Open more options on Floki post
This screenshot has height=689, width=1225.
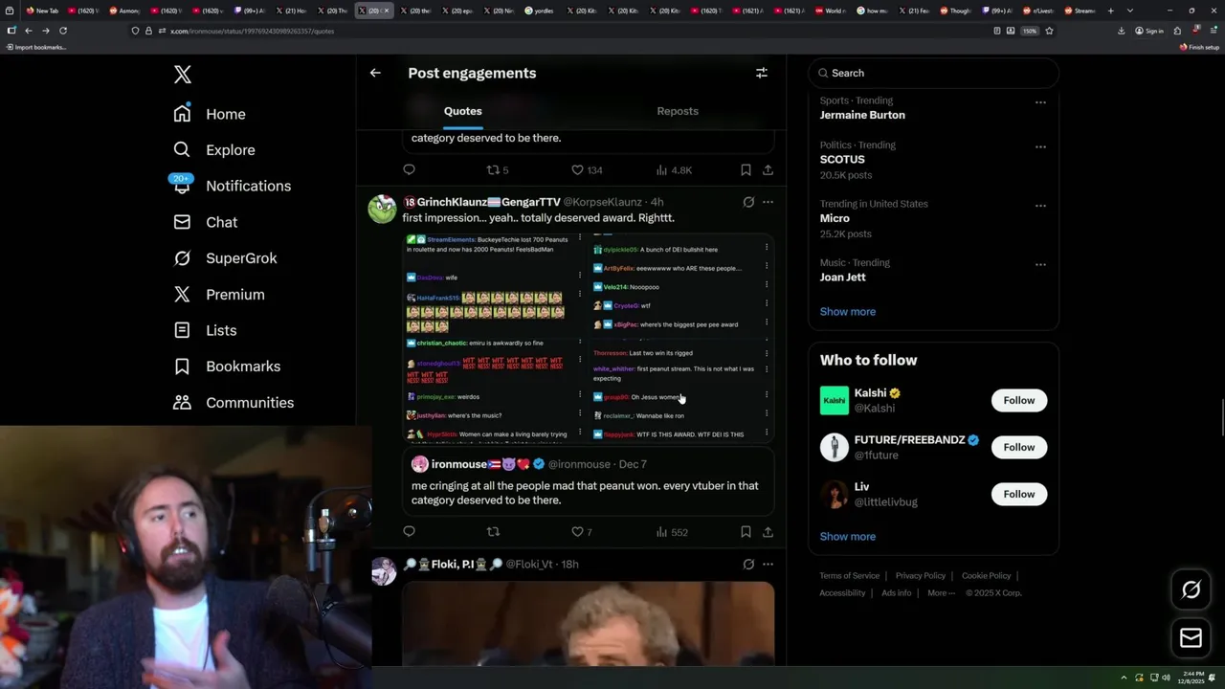click(768, 564)
